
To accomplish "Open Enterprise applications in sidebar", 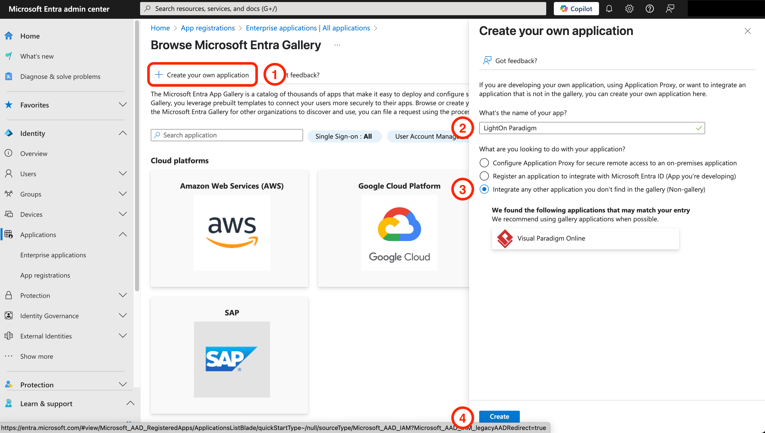I will point(53,255).
